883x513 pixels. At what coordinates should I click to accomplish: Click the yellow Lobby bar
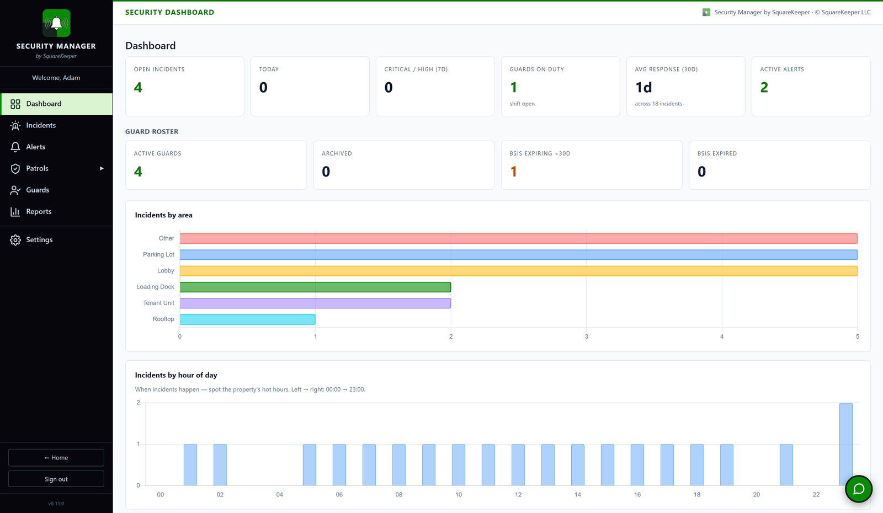click(519, 271)
